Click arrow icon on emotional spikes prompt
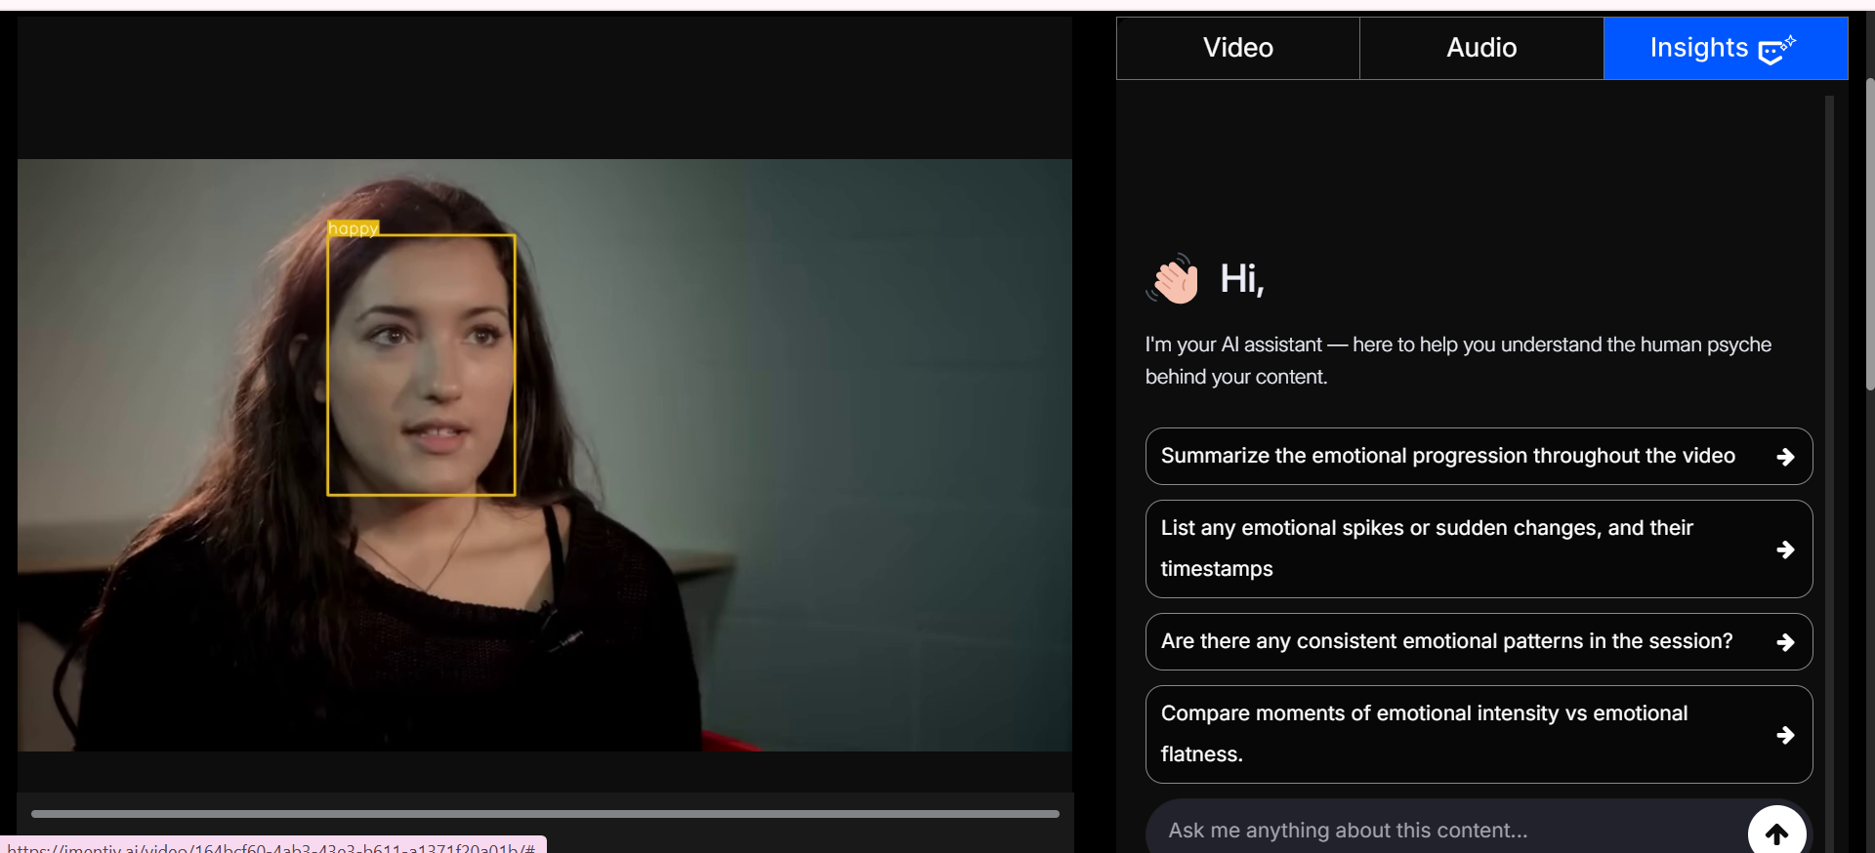The height and width of the screenshot is (853, 1875). pyautogui.click(x=1785, y=549)
